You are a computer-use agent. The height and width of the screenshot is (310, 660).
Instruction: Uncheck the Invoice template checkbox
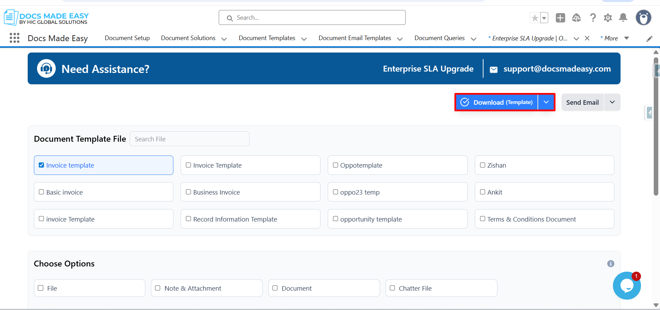point(41,165)
